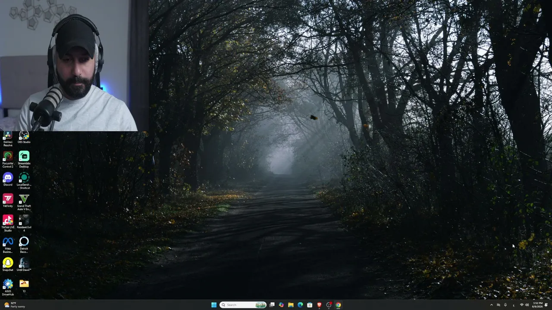Open Task View from the taskbar
This screenshot has height=310, width=552.
click(x=272, y=305)
